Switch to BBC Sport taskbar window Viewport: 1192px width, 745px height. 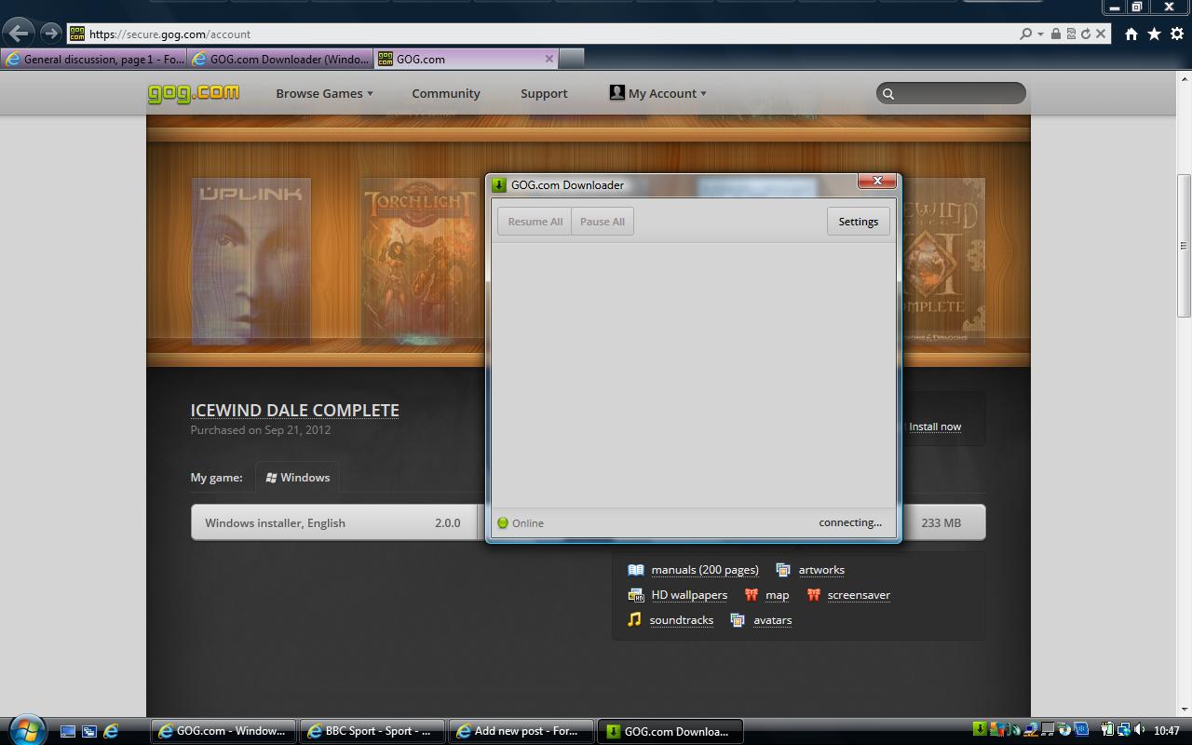371,731
